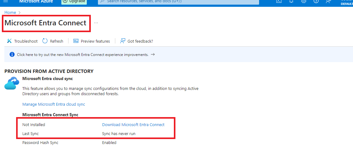Open the ellipsis menu beside page title
The width and height of the screenshot is (353, 148).
pyautogui.click(x=96, y=23)
